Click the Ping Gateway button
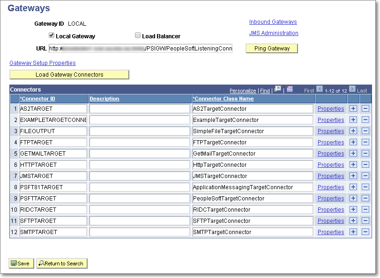 [271, 48]
